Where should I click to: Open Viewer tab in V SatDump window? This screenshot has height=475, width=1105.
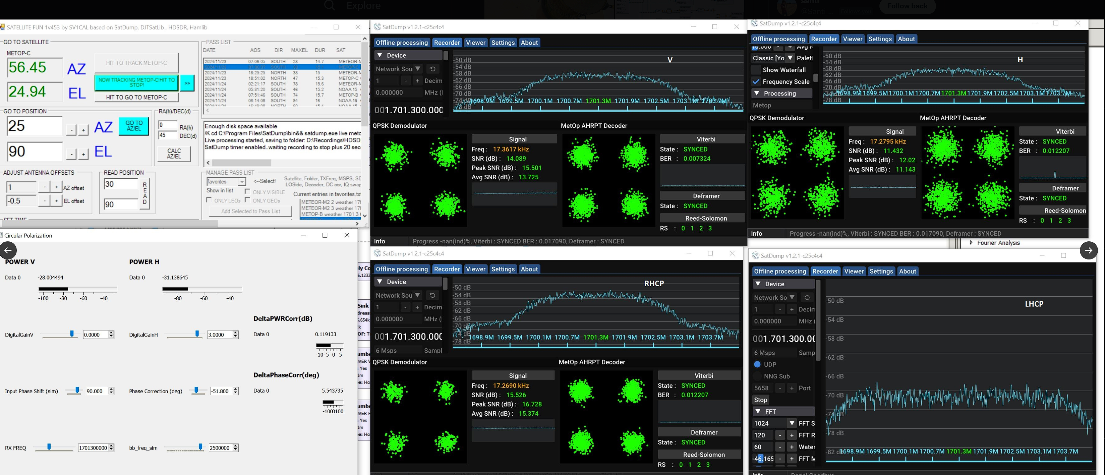tap(475, 43)
